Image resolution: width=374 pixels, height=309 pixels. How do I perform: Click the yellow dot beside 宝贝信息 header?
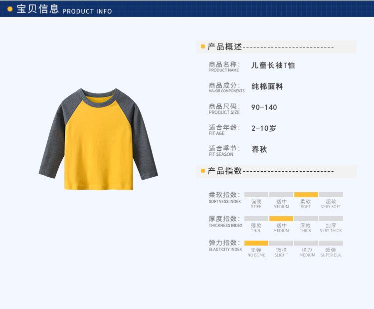coord(10,9)
